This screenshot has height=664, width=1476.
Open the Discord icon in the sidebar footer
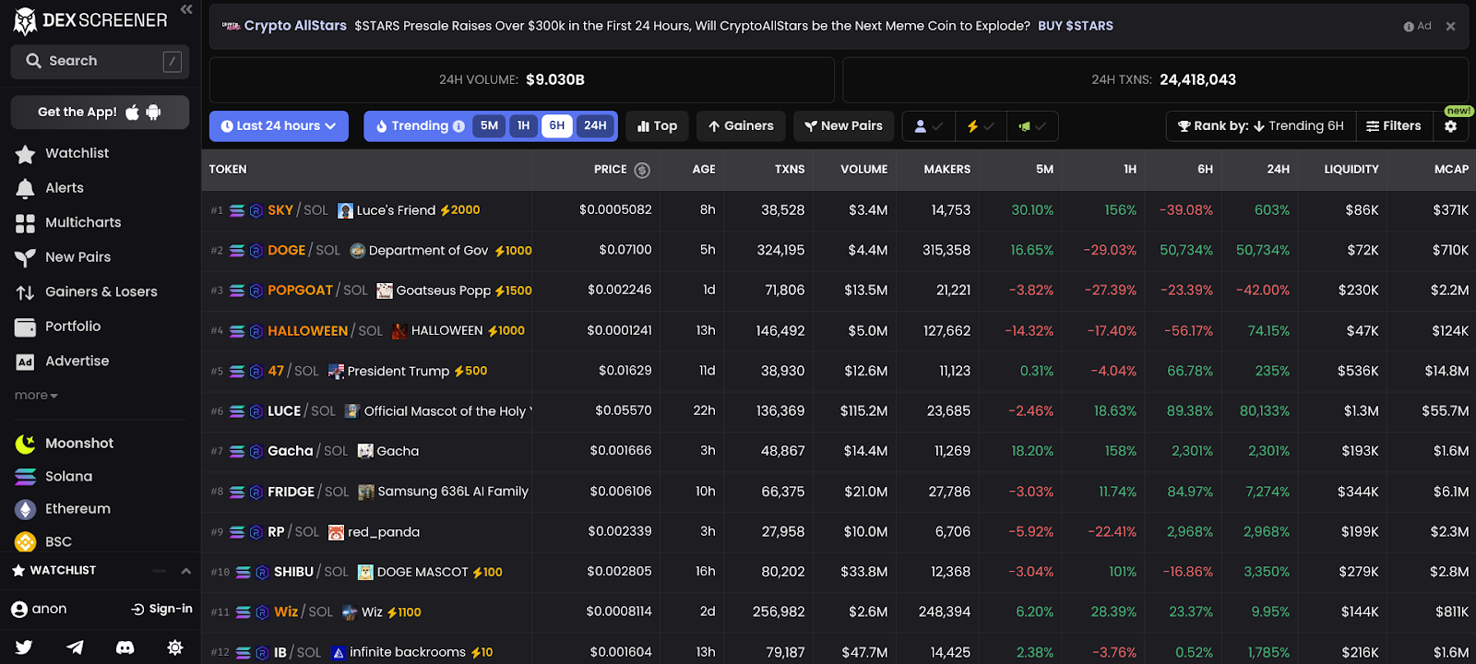click(x=125, y=647)
